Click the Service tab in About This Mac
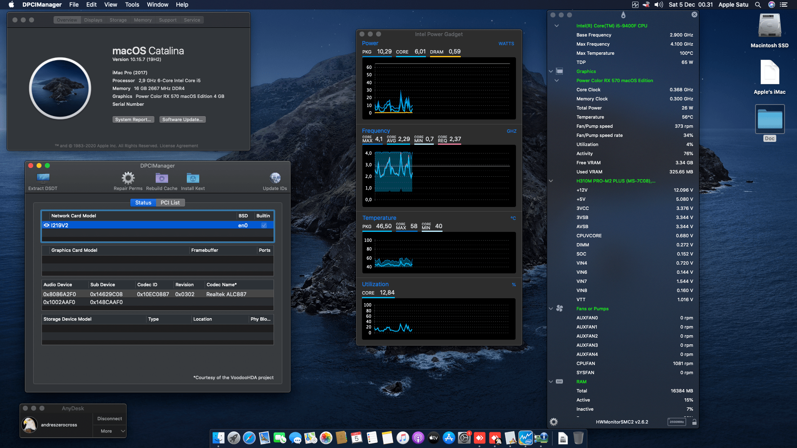 [192, 20]
